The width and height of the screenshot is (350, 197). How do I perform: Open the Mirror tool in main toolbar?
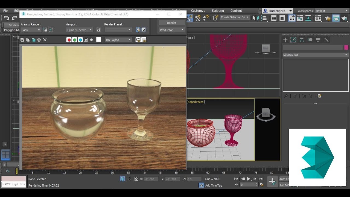[256, 18]
